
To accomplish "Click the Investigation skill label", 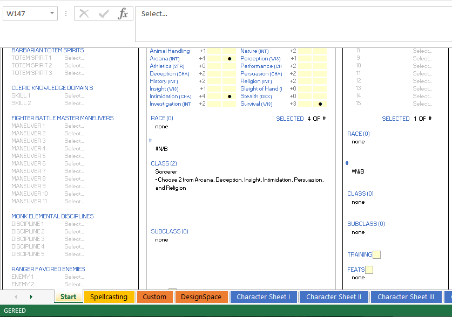I will (170, 104).
